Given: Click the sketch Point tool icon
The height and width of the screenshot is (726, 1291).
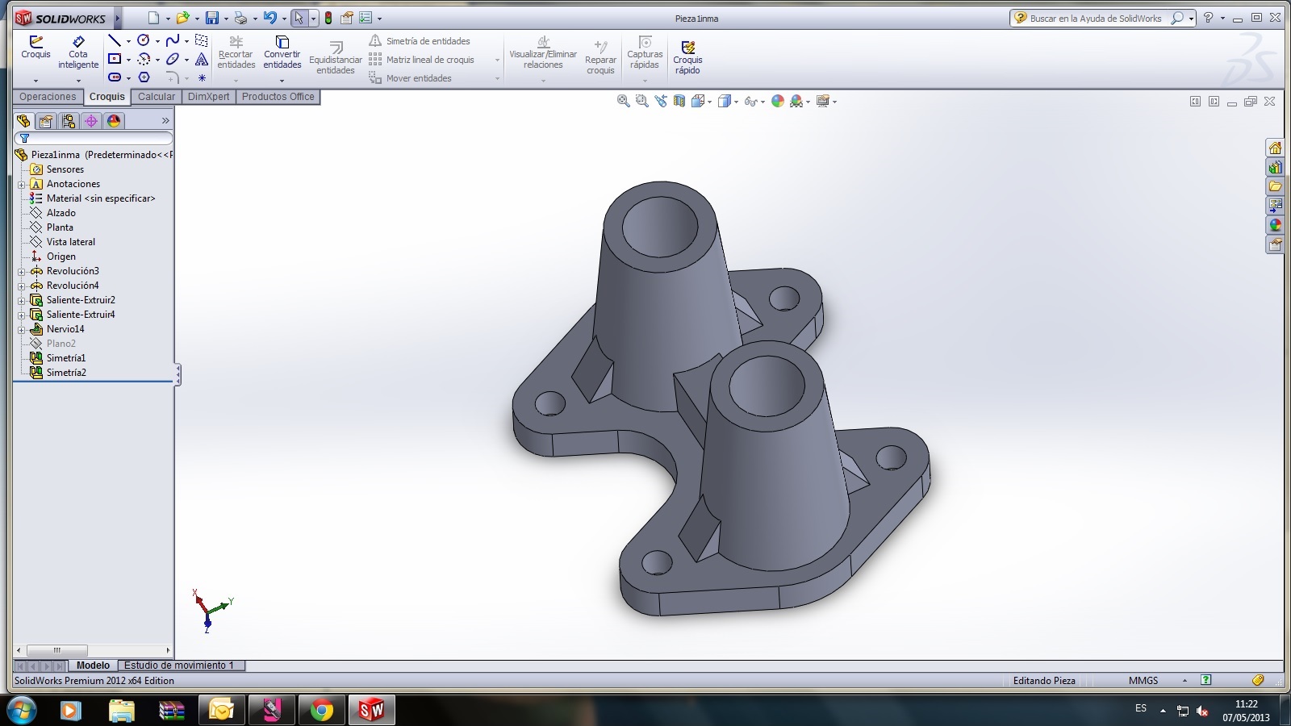Looking at the screenshot, I should (202, 78).
